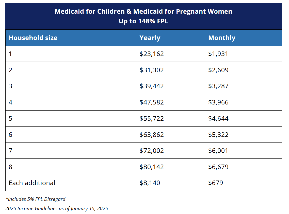Click the $679 monthly amount
The image size is (289, 214).
(216, 183)
